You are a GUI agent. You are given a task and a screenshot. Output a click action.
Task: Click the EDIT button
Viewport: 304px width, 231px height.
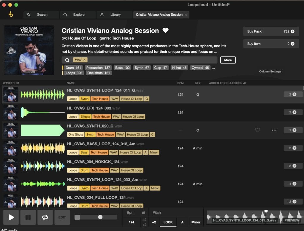click(62, 217)
